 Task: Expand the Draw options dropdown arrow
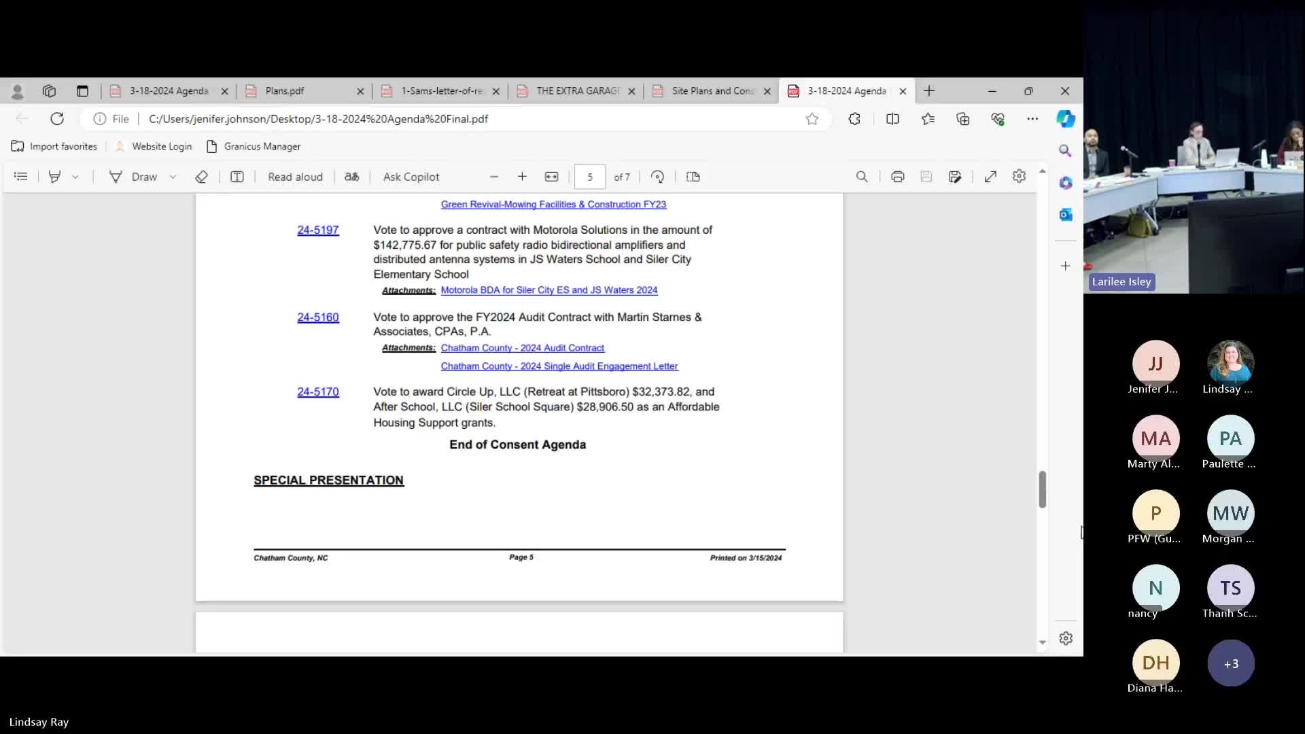(x=173, y=177)
